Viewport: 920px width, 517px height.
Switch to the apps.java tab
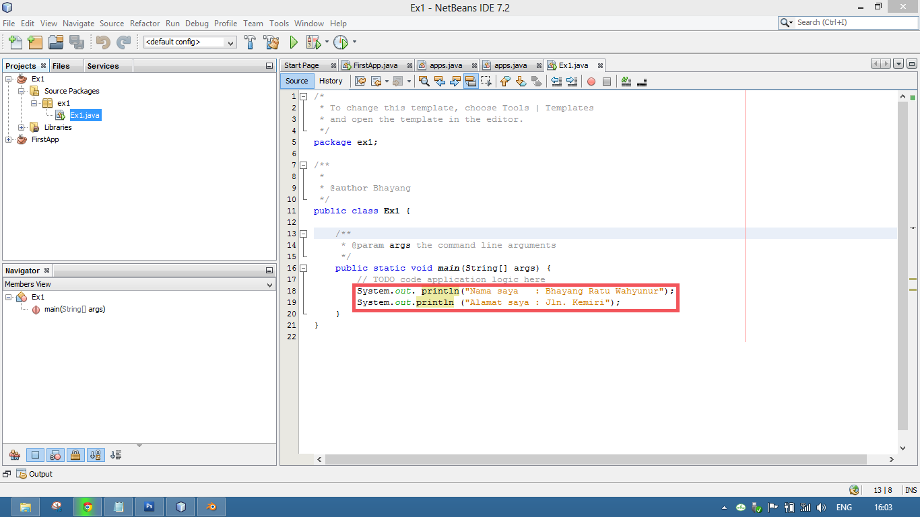[446, 65]
